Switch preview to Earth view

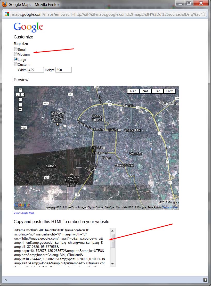coord(169,91)
